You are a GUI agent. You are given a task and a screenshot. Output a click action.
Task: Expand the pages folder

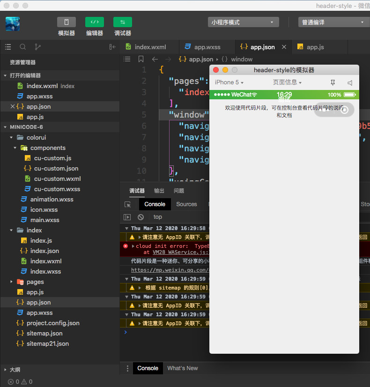[x=11, y=282]
